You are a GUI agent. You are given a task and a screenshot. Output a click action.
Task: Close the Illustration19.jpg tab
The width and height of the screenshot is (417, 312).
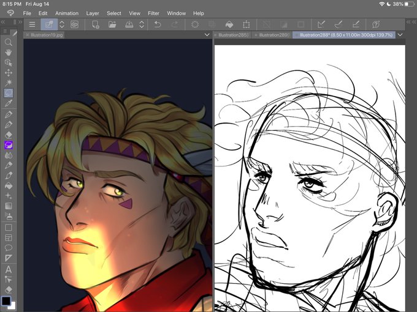tap(27, 35)
